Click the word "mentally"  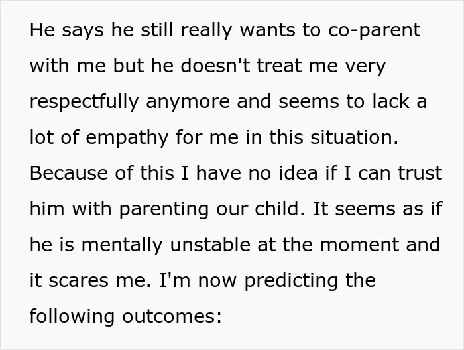122,245
